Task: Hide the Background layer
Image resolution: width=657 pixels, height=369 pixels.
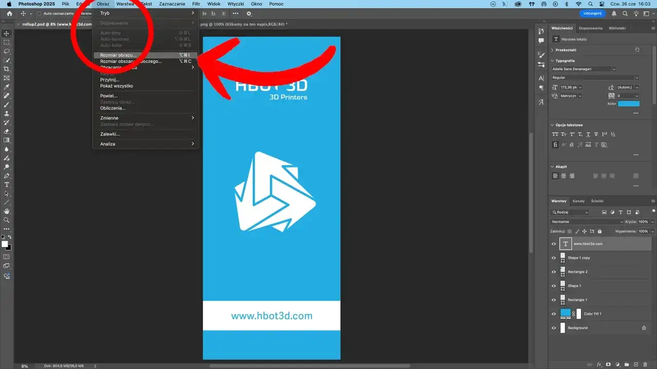Action: pyautogui.click(x=553, y=327)
